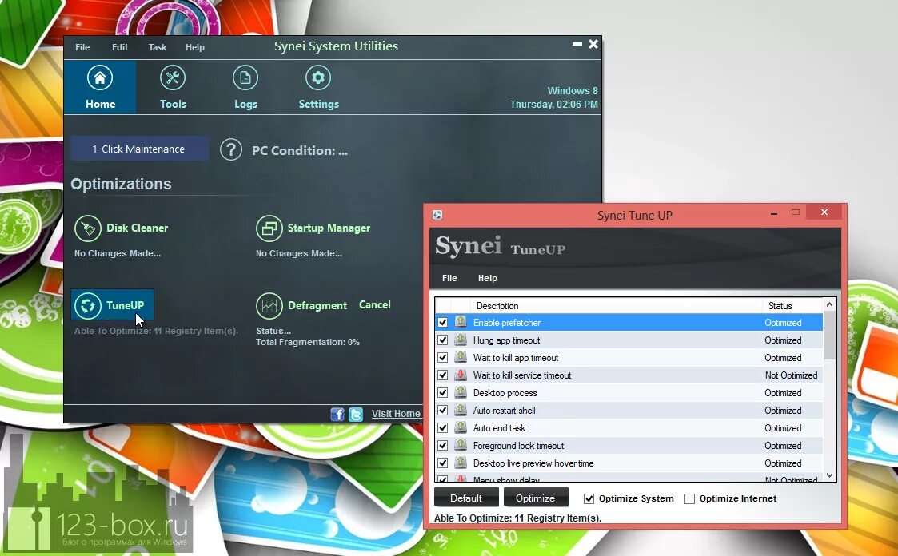Close the Synei Tune UP window
Screen dimensions: 898x556
pyautogui.click(x=824, y=212)
